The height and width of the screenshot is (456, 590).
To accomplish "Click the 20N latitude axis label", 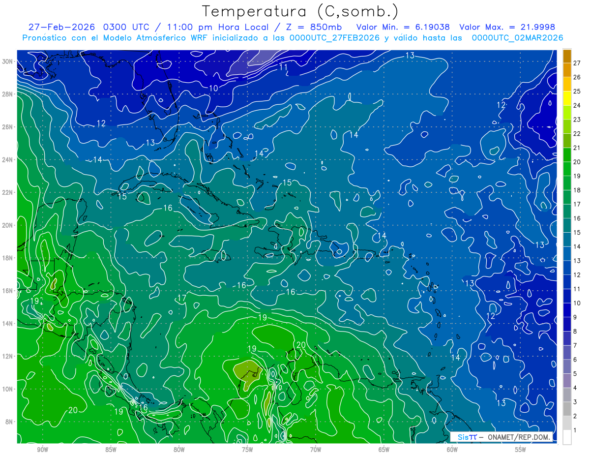I will click(x=8, y=225).
